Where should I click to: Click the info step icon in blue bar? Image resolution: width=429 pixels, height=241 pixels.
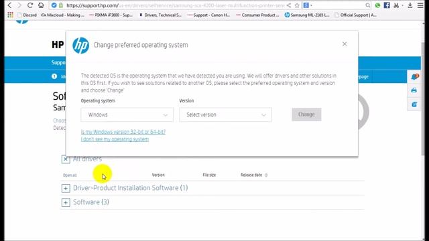(54, 76)
